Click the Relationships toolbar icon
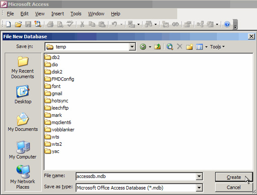This screenshot has height=195, width=257. (x=200, y=24)
